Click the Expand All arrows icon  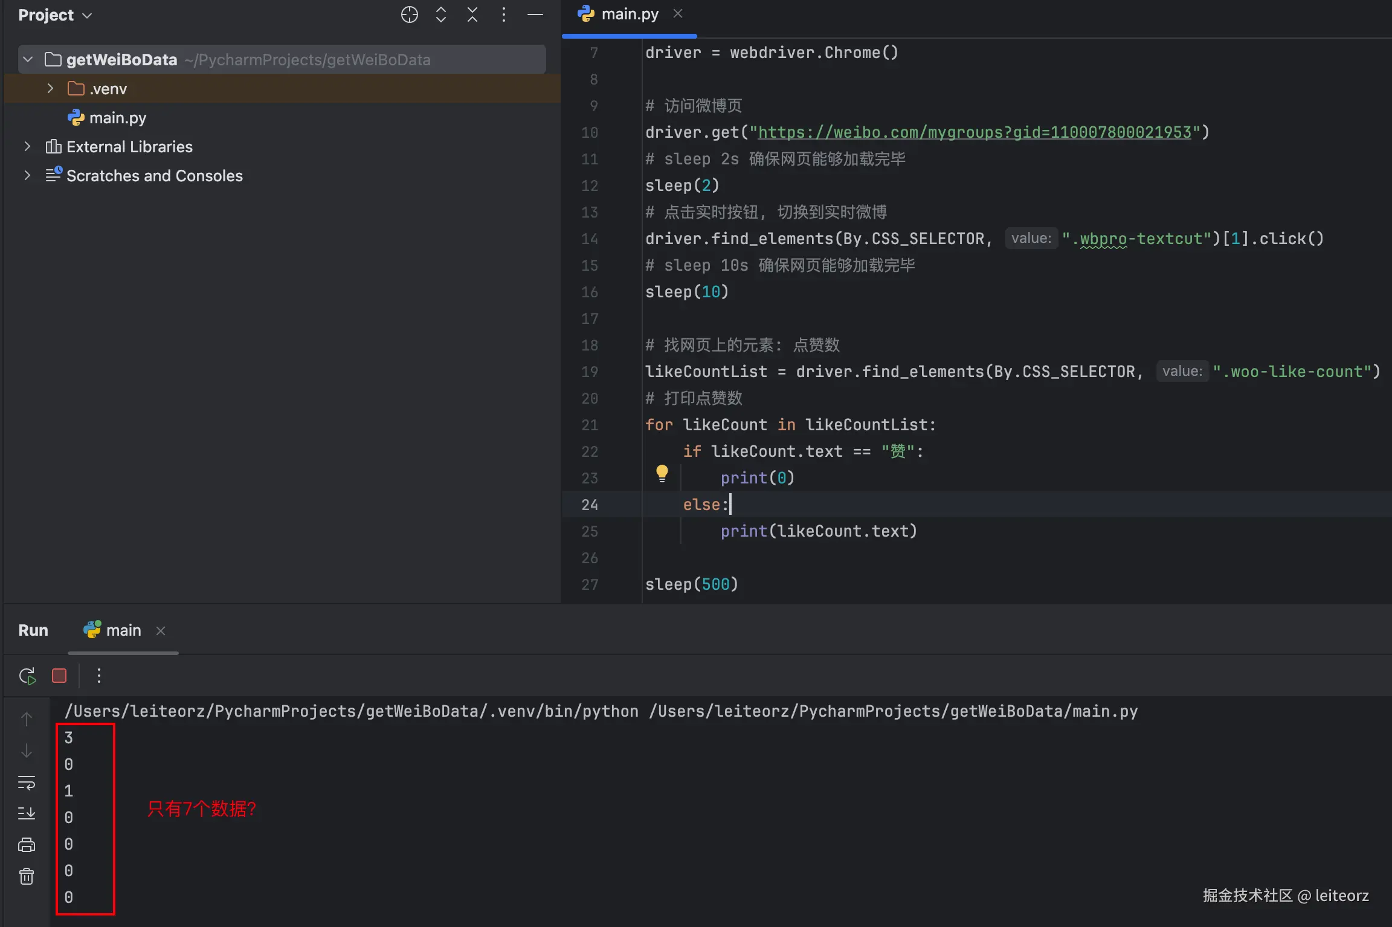click(x=441, y=15)
